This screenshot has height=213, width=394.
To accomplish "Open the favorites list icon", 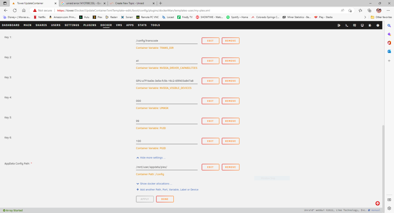I will [361, 11].
